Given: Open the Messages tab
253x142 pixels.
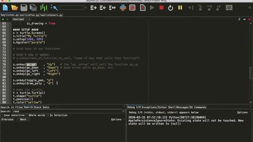Looking at the screenshot, I should pyautogui.click(x=182, y=107).
